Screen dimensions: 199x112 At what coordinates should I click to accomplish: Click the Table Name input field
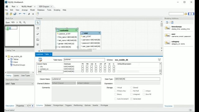(x=84, y=60)
